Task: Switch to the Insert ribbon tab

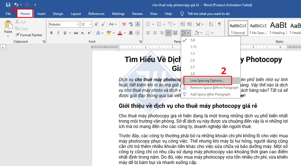Action: point(41,14)
